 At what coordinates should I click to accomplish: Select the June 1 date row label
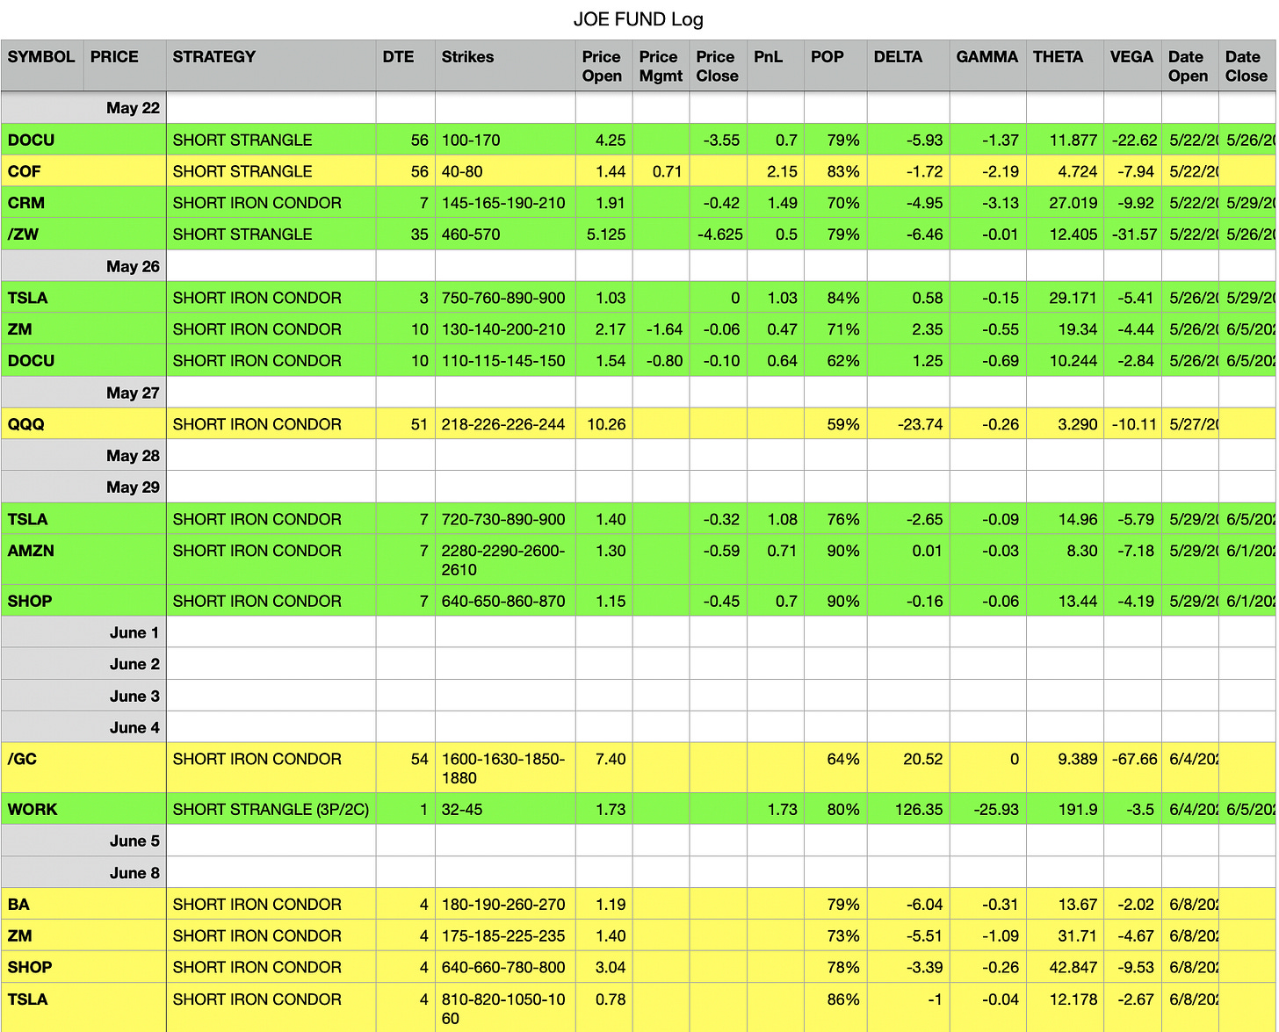click(134, 632)
